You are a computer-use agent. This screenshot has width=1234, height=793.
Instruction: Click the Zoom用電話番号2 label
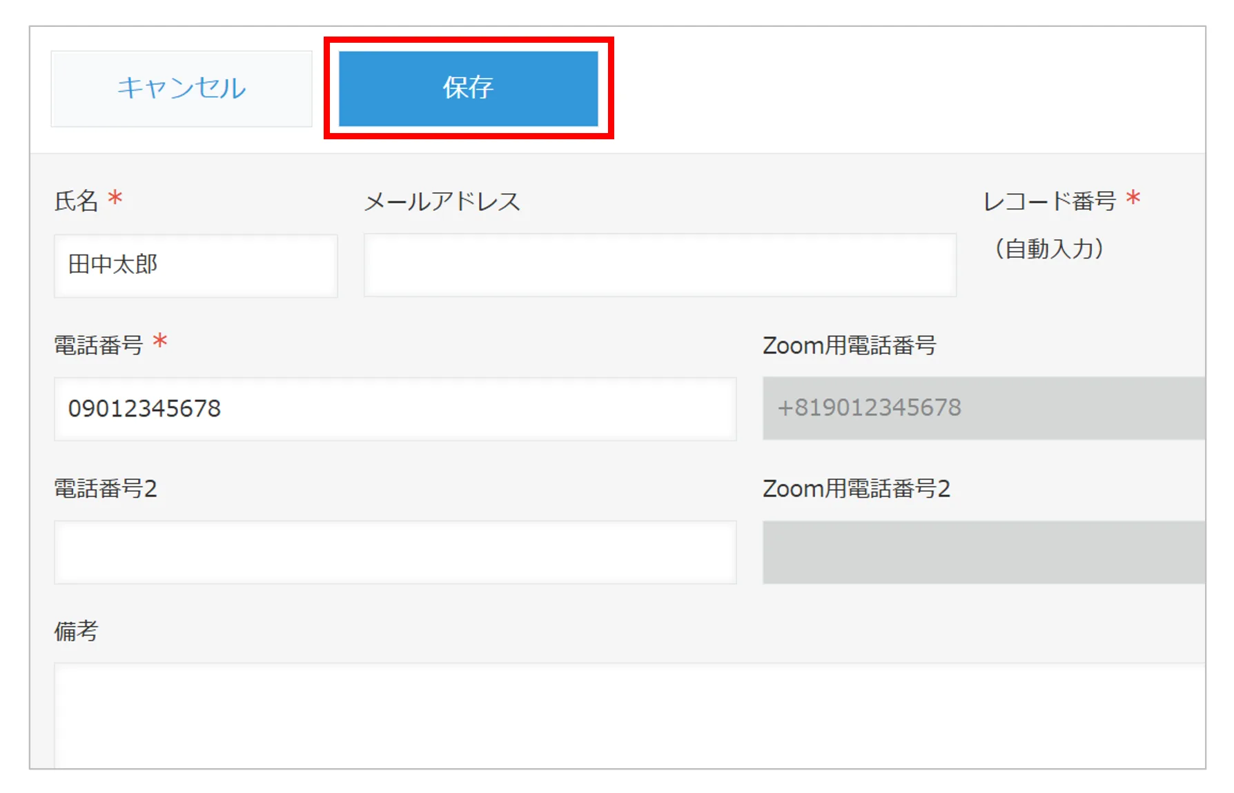[x=856, y=488]
